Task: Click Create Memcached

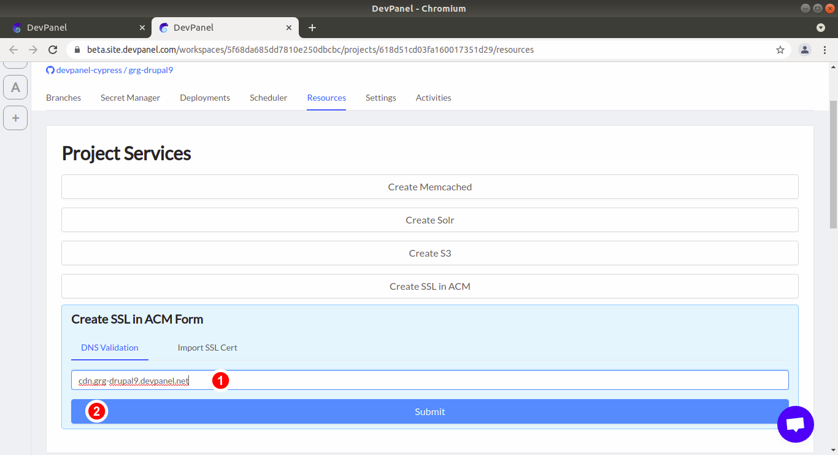Action: (429, 187)
